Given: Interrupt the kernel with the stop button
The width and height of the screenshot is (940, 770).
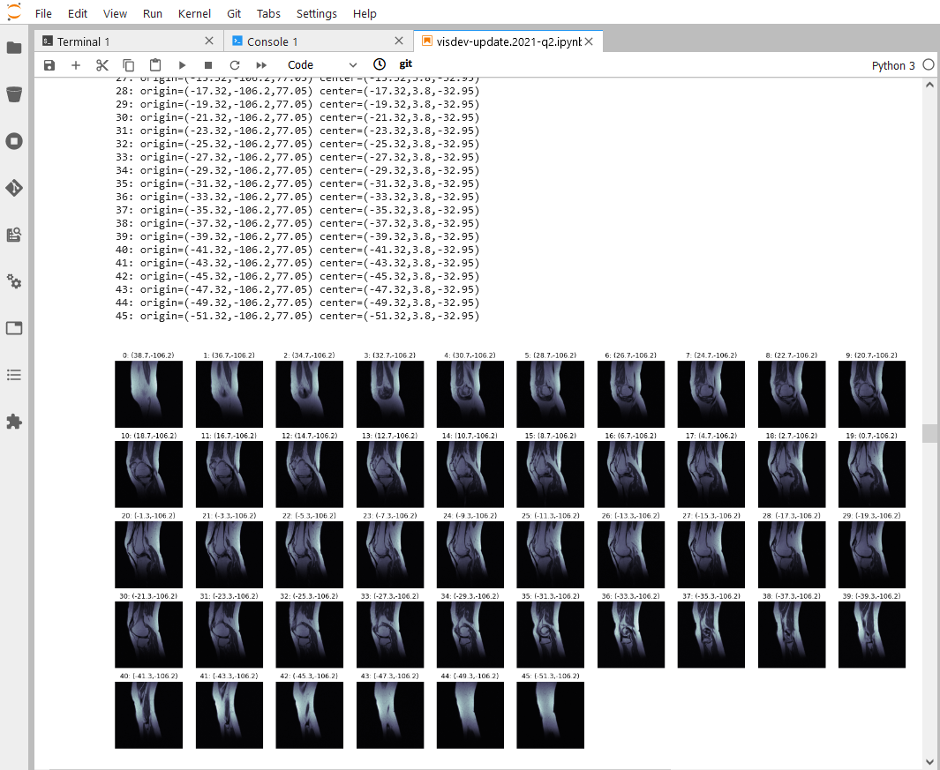Looking at the screenshot, I should [x=208, y=64].
